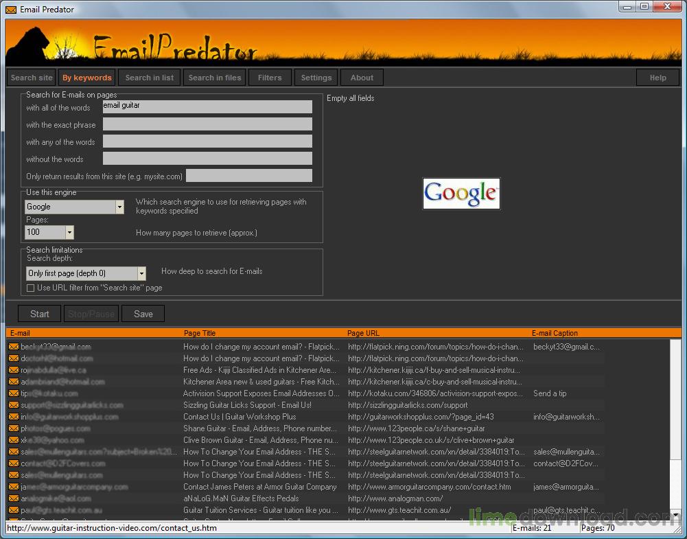
Task: Click the envelope icon beside becky33@gmail.com
Action: point(13,347)
